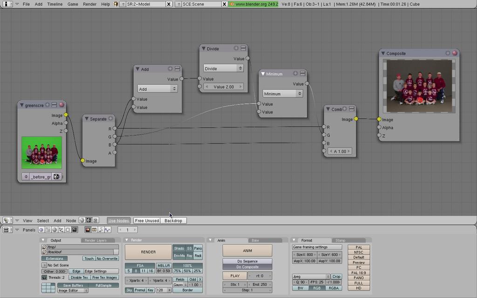This screenshot has width=477, height=298.
Task: Delete the SR:2-Model screen with X
Action: (169, 4)
